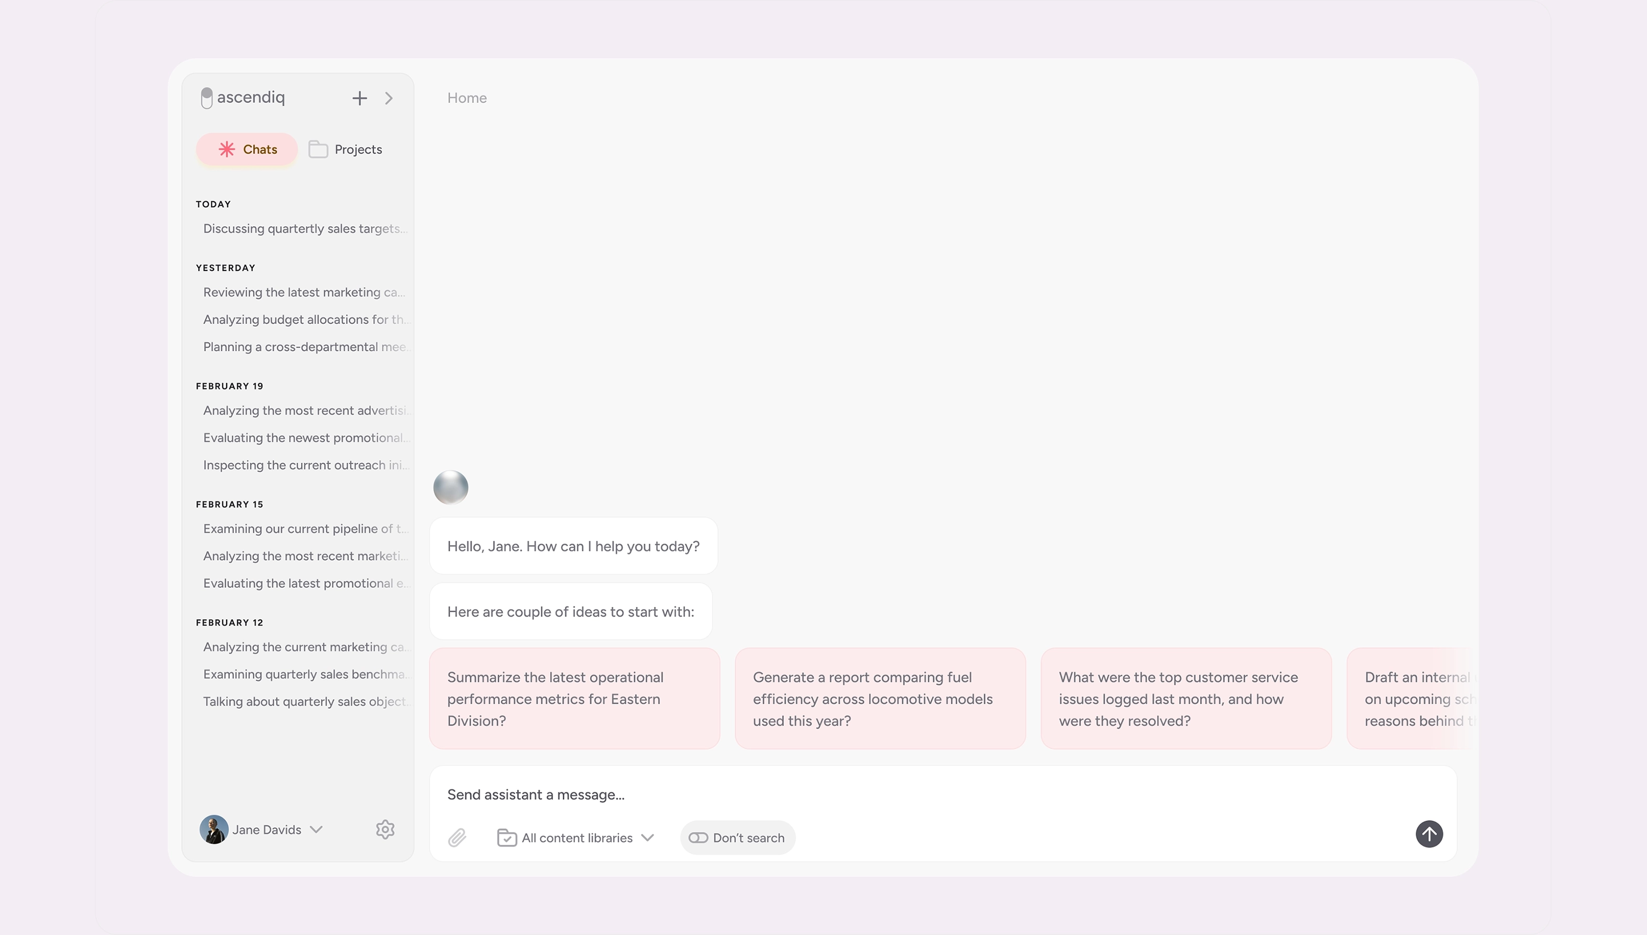This screenshot has width=1647, height=935.
Task: Open Discussing quarterly sales targets chat
Action: [304, 229]
